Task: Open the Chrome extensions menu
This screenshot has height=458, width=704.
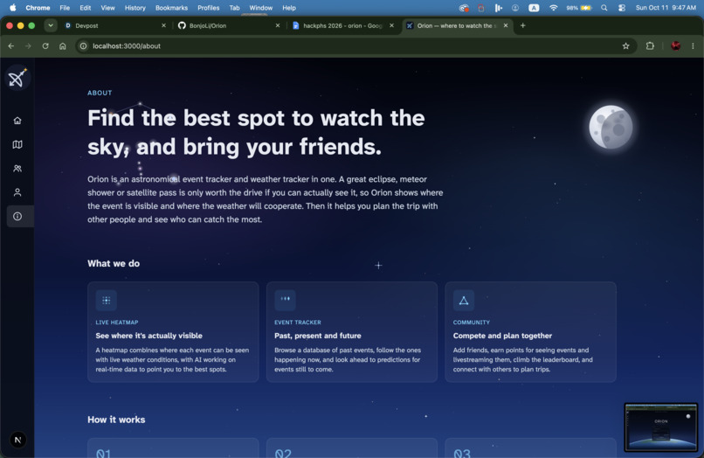Action: point(650,45)
